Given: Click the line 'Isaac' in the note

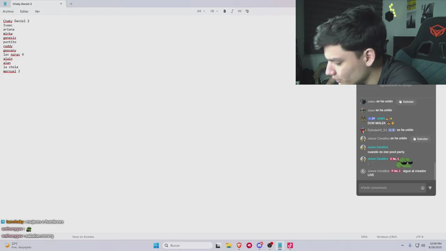Looking at the screenshot, I should [x=8, y=25].
